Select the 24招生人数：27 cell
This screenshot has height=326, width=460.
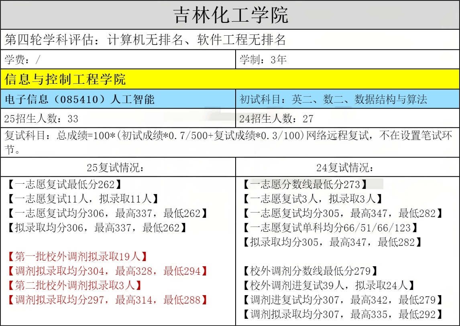tap(276, 118)
